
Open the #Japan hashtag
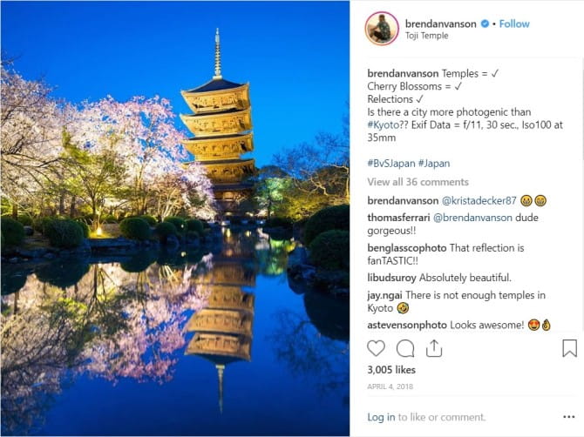(x=434, y=164)
